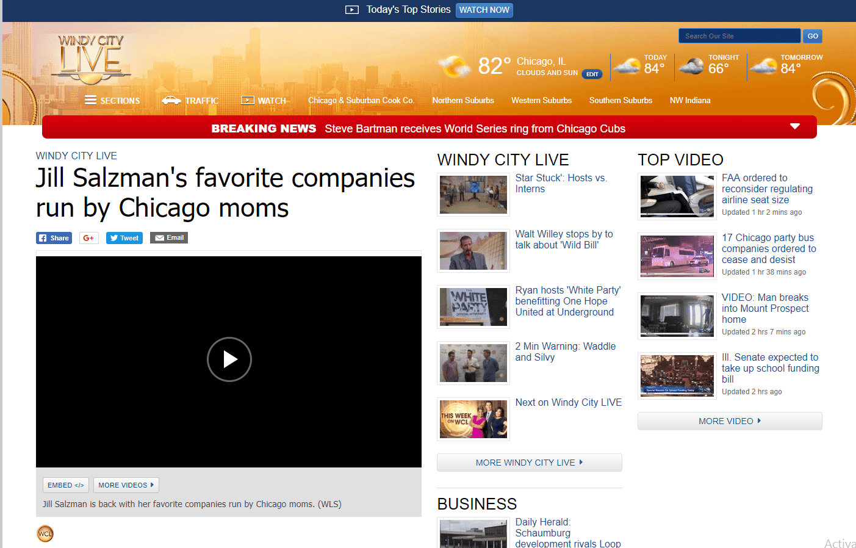This screenshot has height=548, width=856.
Task: Click the Top Video section heading
Action: coord(681,160)
